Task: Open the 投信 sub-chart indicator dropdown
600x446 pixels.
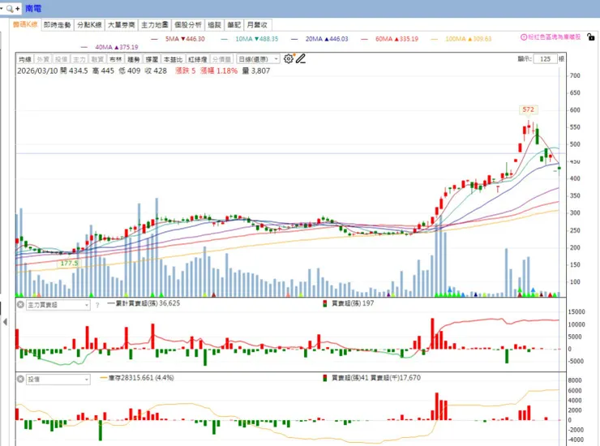Action: click(58, 380)
